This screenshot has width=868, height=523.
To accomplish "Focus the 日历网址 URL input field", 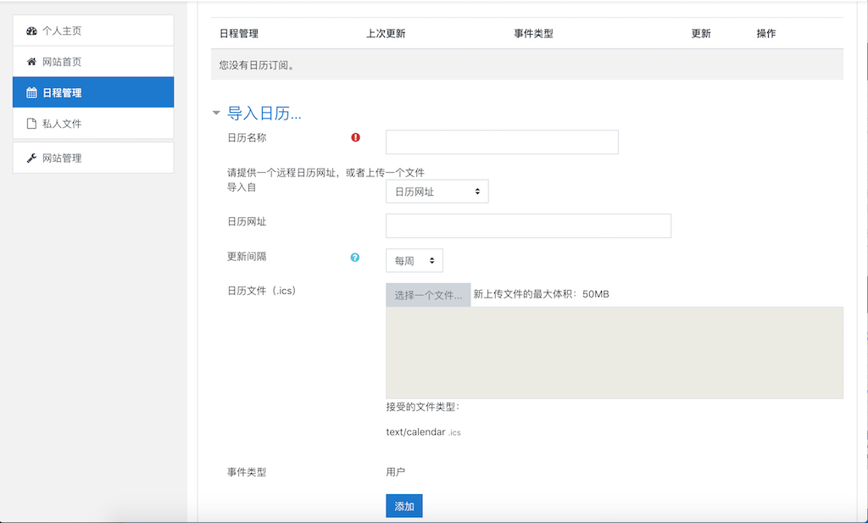I will click(x=528, y=225).
